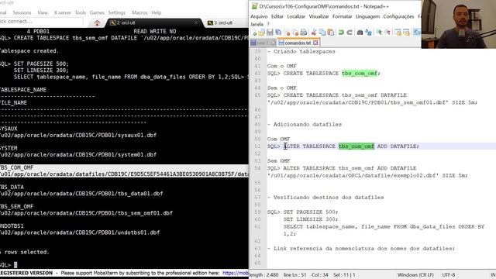Open the Help menu in MobaXterm
The width and height of the screenshot is (496, 279).
point(157,12)
